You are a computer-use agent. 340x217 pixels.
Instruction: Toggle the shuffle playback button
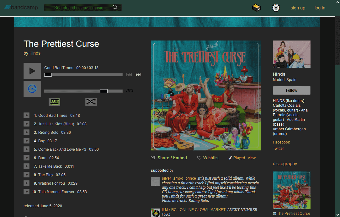pos(91,101)
